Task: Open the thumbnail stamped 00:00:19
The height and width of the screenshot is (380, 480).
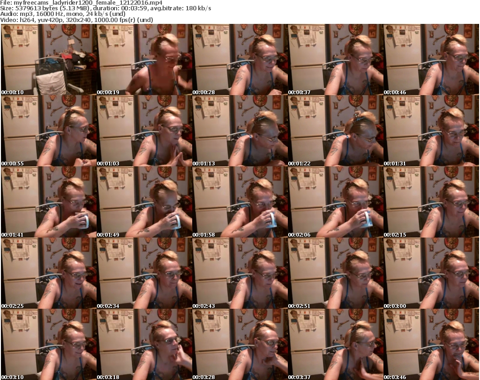Action: (x=144, y=60)
